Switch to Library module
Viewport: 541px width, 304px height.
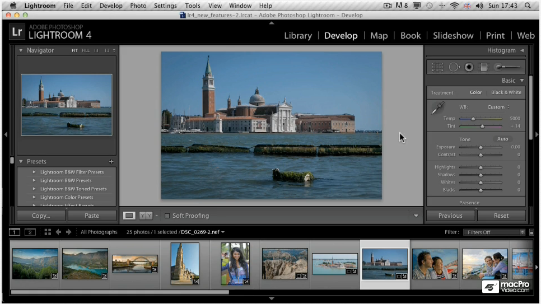pyautogui.click(x=298, y=35)
